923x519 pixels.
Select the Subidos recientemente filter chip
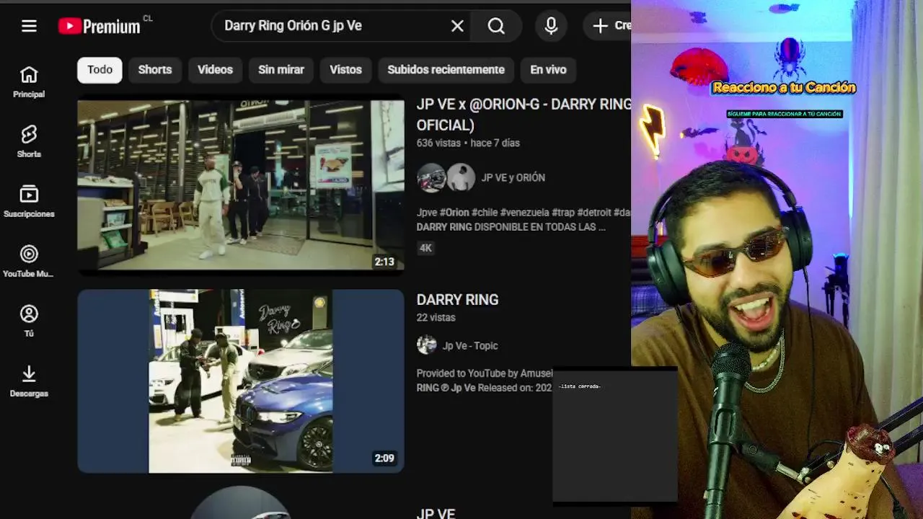[446, 70]
